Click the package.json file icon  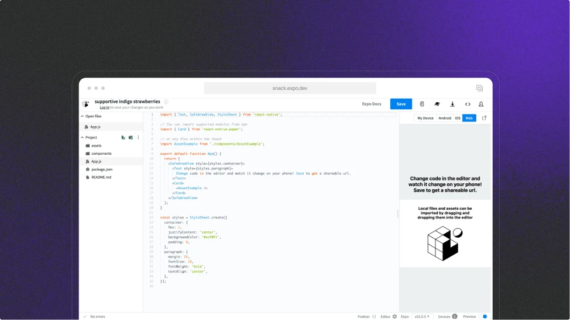(88, 169)
